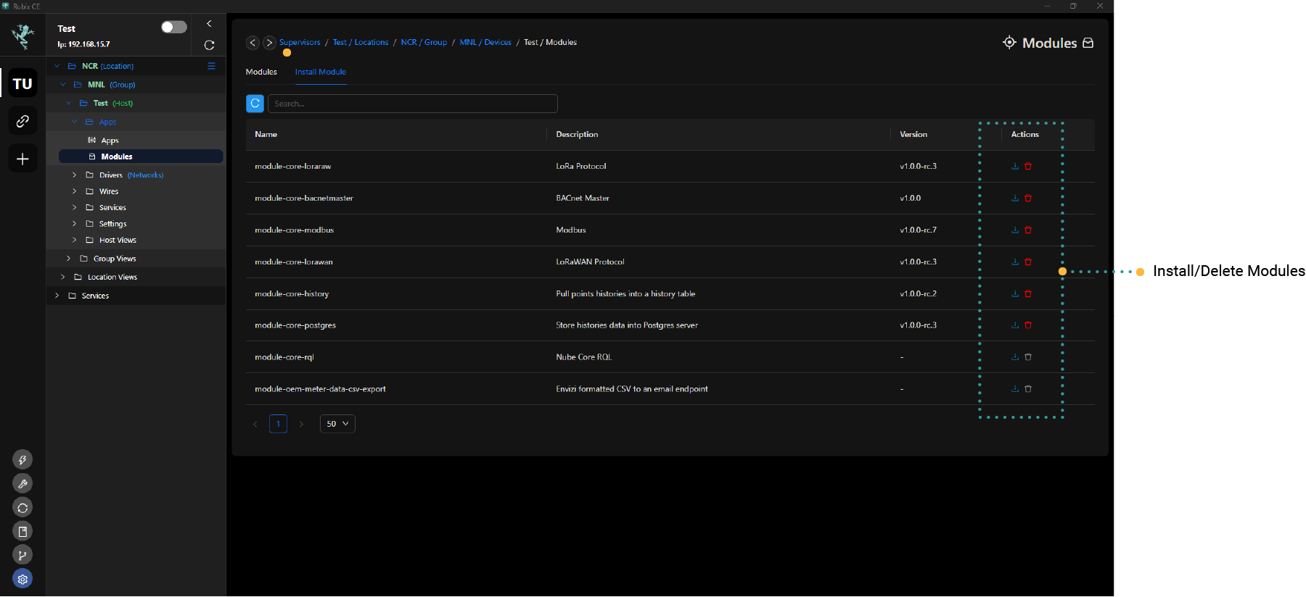Image resolution: width=1306 pixels, height=597 pixels.
Task: Click delete icon for module-core-history
Action: (1028, 293)
